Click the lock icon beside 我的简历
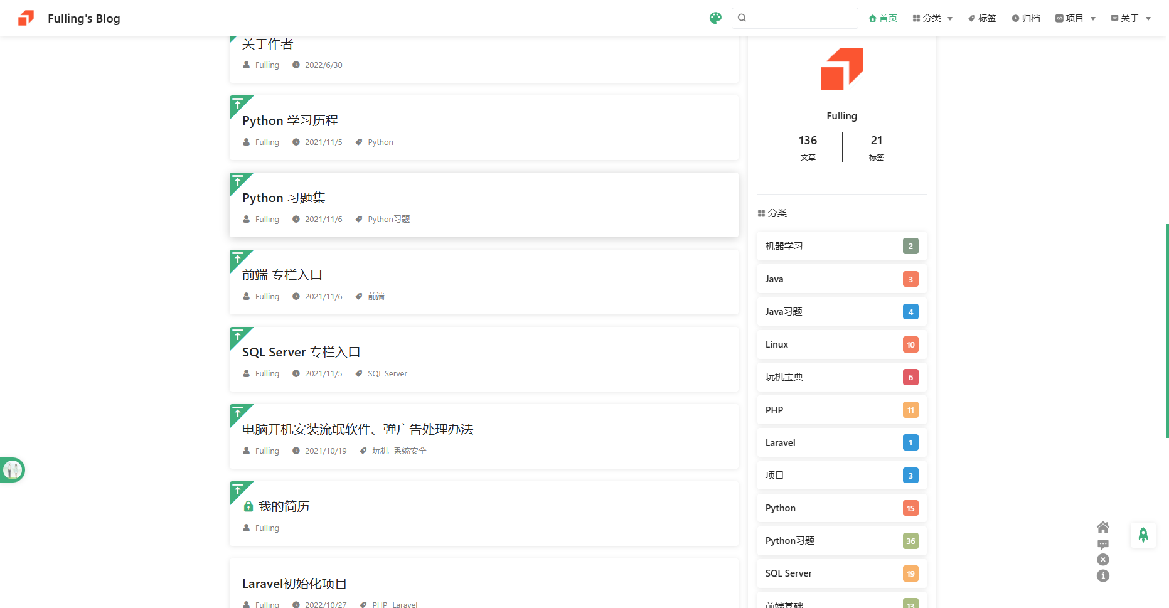Viewport: 1169px width, 608px height. (248, 506)
